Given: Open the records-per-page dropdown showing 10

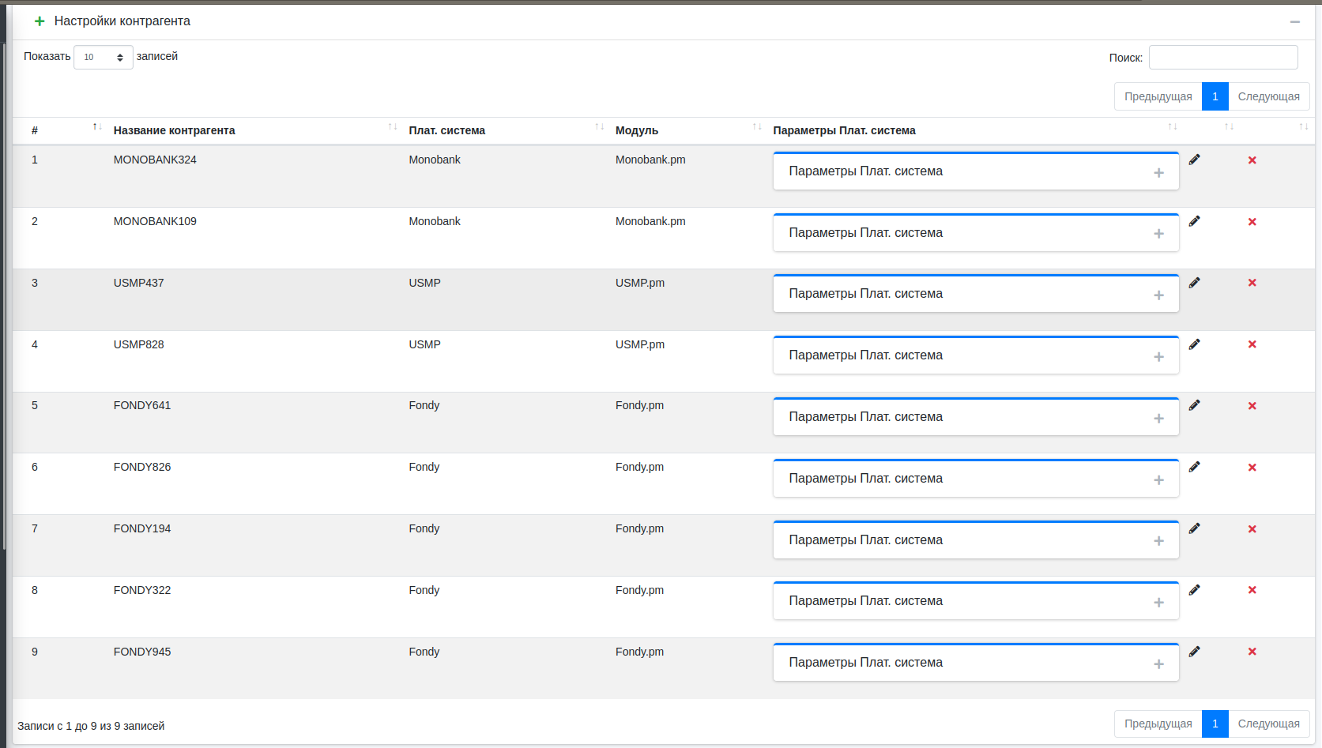Looking at the screenshot, I should coord(104,57).
